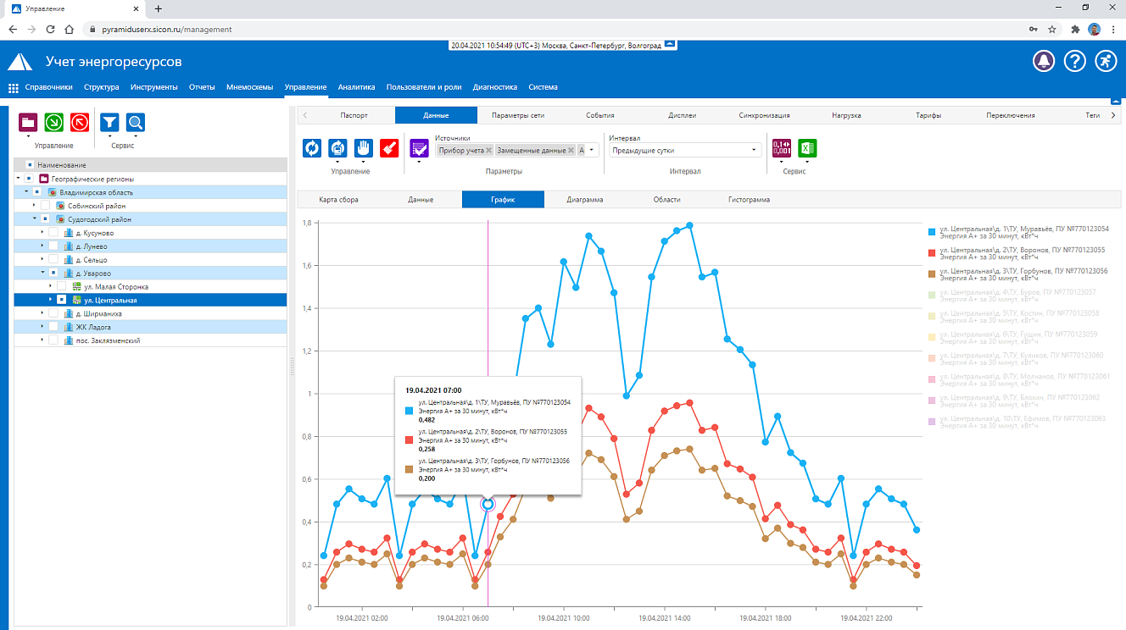1126x630 pixels.
Task: Open the filter funnel icon
Action: coord(109,123)
